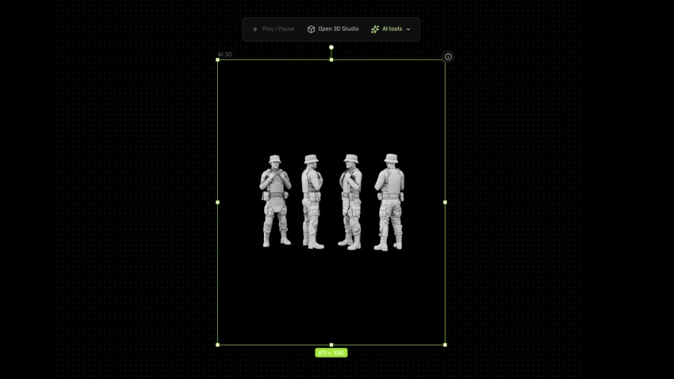674x379 pixels.
Task: Click the bottom-right corner handle
Action: 445,345
